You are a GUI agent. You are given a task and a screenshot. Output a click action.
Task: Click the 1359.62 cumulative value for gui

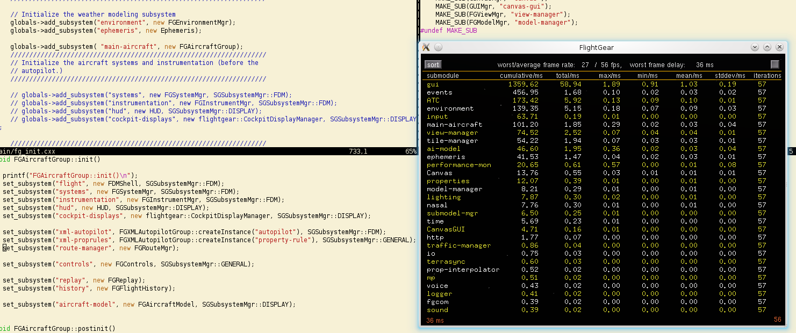[x=523, y=84]
